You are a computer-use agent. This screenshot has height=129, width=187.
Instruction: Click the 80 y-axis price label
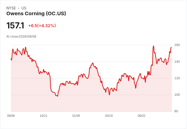[176, 111]
